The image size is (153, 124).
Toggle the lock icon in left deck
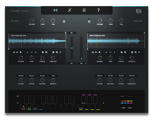(14, 52)
